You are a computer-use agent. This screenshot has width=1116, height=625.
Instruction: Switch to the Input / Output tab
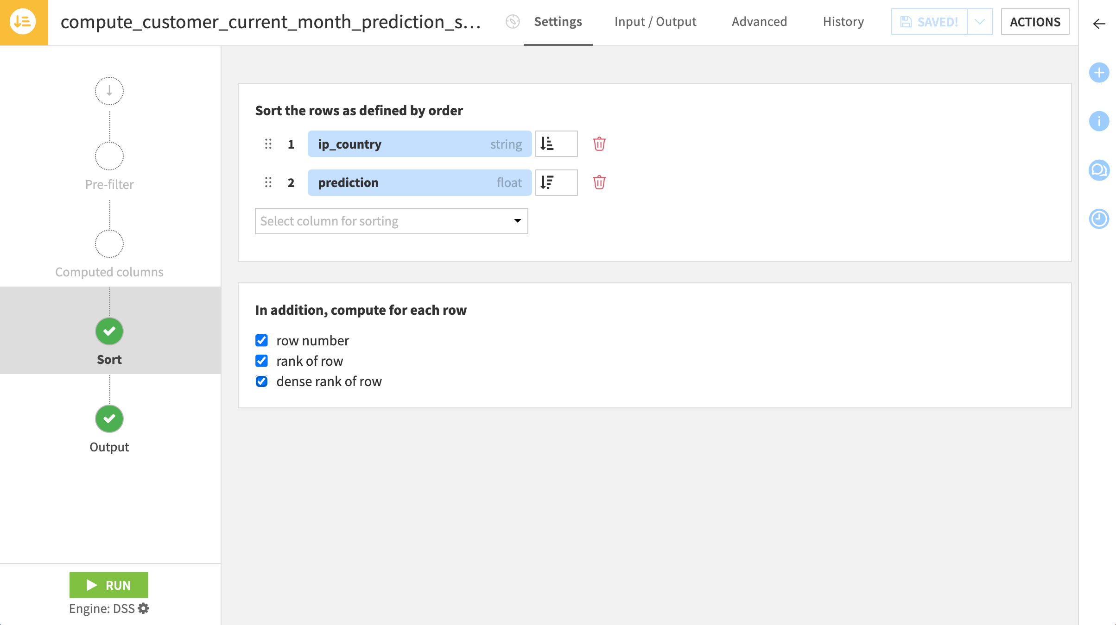coord(655,21)
